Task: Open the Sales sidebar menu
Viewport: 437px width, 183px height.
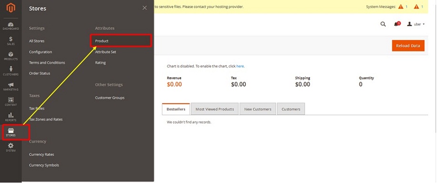Action: coord(11,41)
